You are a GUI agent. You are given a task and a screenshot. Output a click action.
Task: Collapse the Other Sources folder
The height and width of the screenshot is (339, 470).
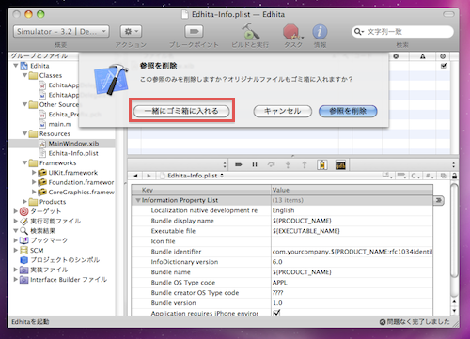coord(24,104)
